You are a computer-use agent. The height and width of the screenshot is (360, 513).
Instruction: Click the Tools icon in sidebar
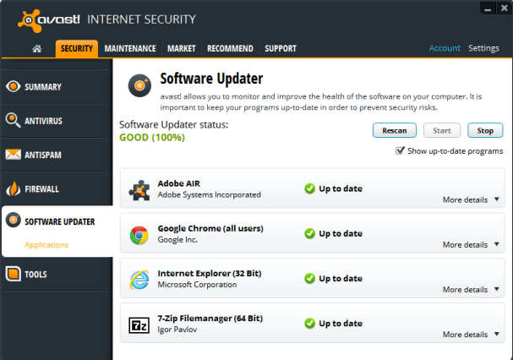coord(13,274)
